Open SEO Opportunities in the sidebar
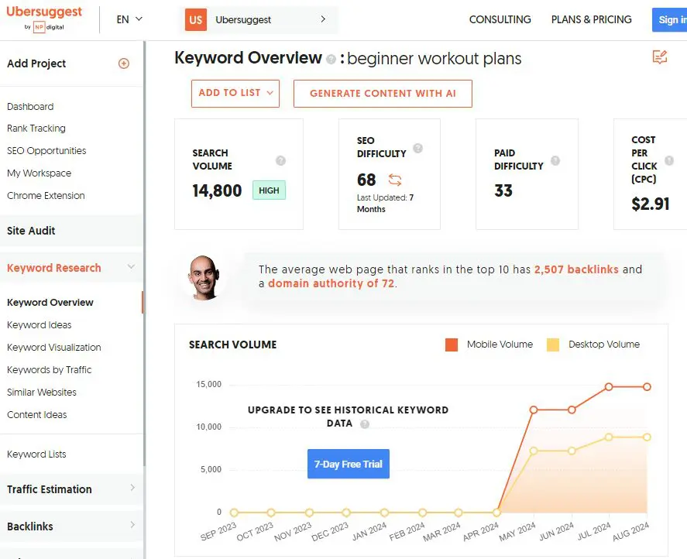Viewport: 687px width, 559px height. 46,151
